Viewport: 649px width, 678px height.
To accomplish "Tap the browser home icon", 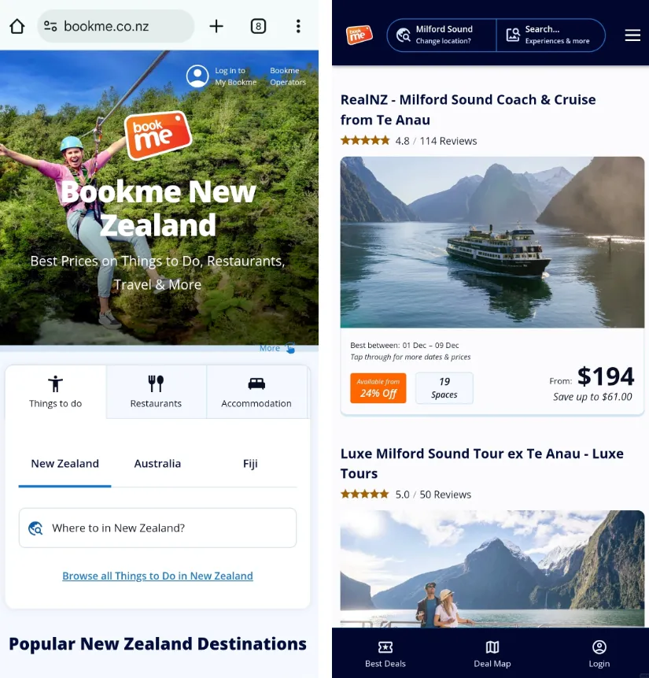I will 17,26.
